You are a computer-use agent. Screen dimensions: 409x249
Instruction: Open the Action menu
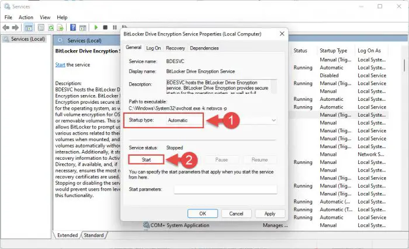tap(26, 17)
